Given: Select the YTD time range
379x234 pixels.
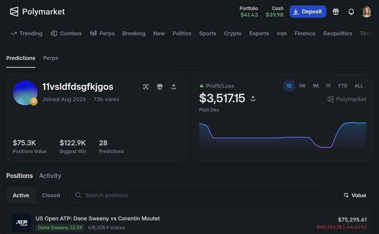Looking at the screenshot, I should point(342,86).
